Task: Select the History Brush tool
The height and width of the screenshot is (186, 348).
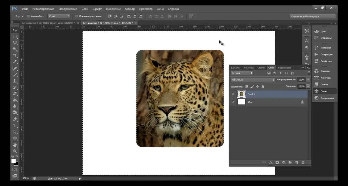Action: [x=15, y=87]
